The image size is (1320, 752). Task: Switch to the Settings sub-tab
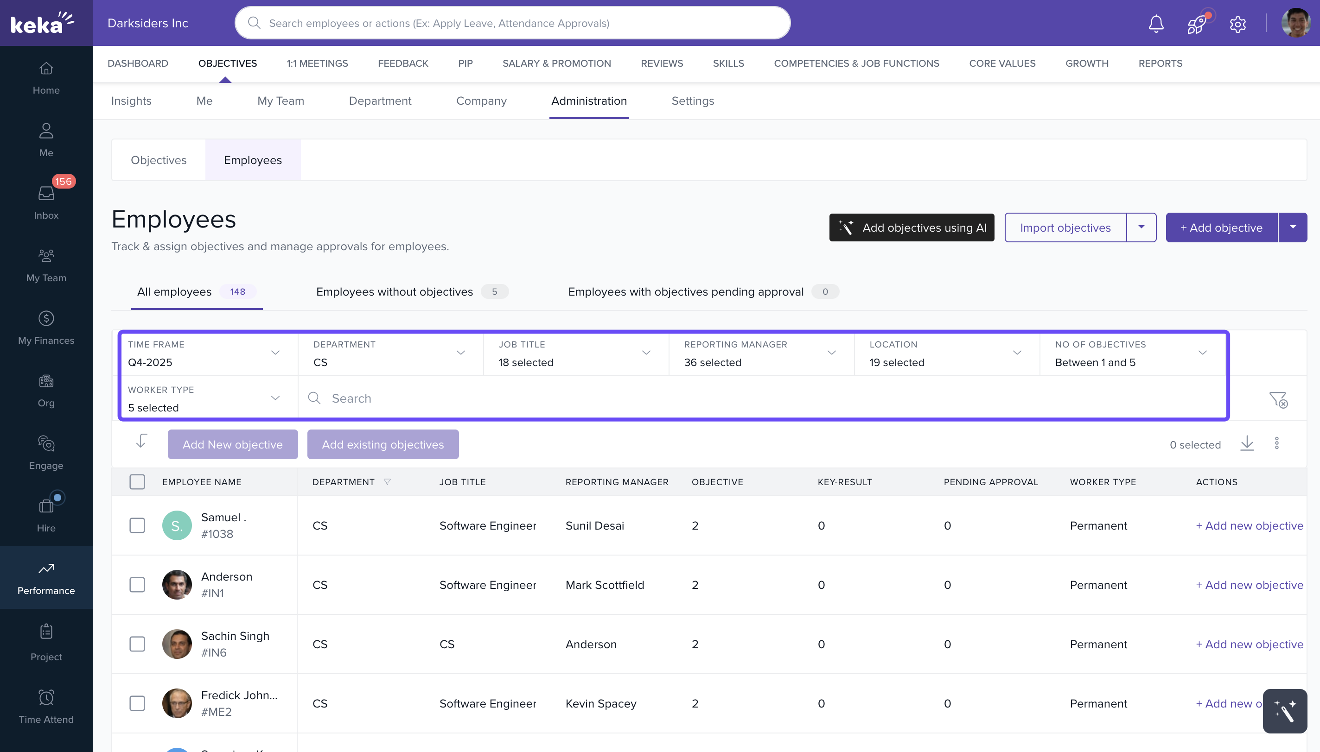click(x=692, y=101)
